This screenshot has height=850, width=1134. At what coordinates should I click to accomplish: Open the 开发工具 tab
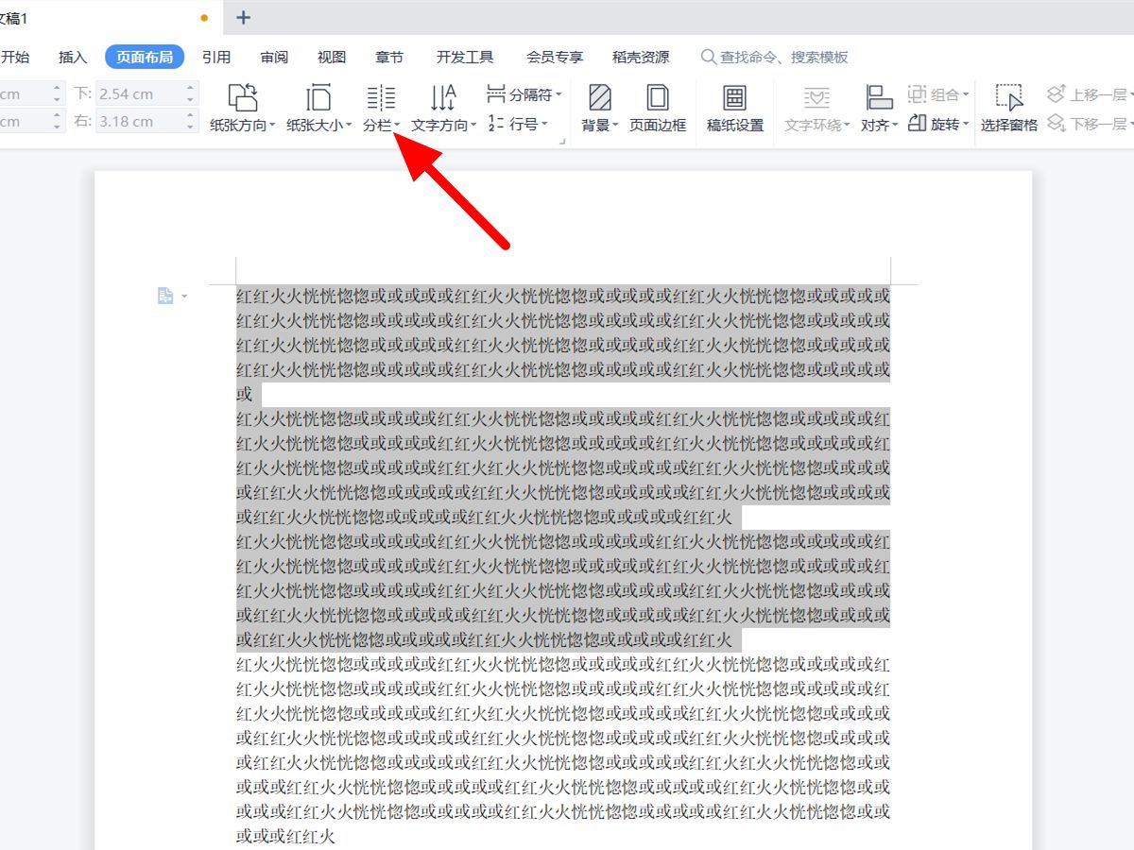(465, 58)
